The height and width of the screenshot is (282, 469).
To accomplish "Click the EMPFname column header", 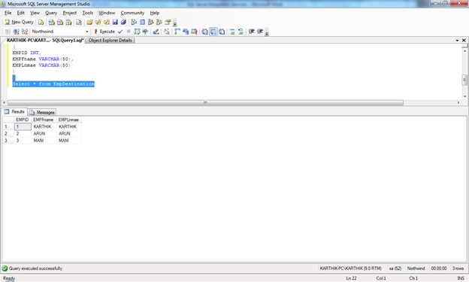I will [44, 120].
